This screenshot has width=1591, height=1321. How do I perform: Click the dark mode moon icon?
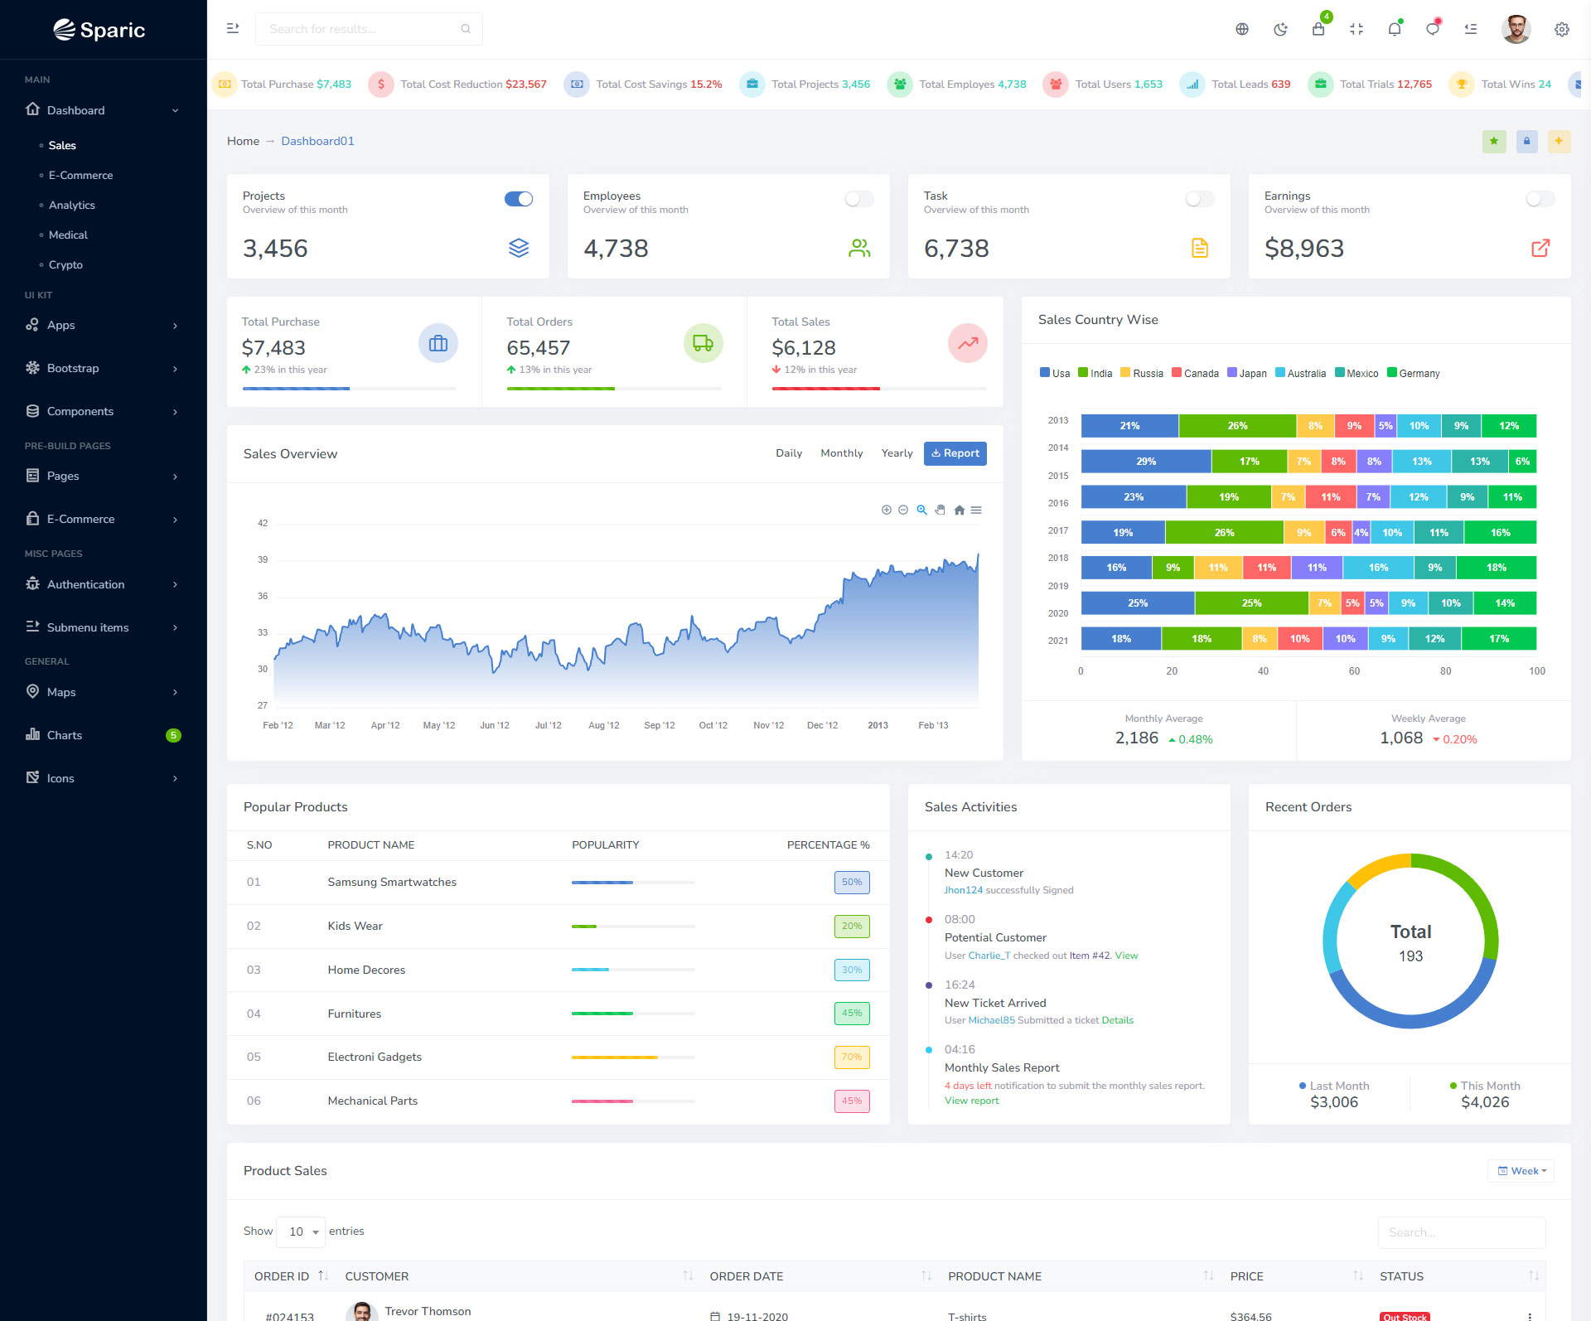(1280, 30)
